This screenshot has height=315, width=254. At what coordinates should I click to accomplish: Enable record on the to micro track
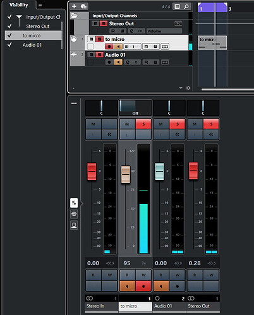109,47
